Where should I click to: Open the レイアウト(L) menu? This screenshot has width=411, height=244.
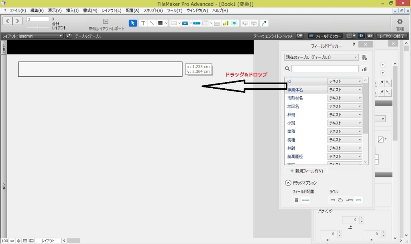[x=112, y=10]
